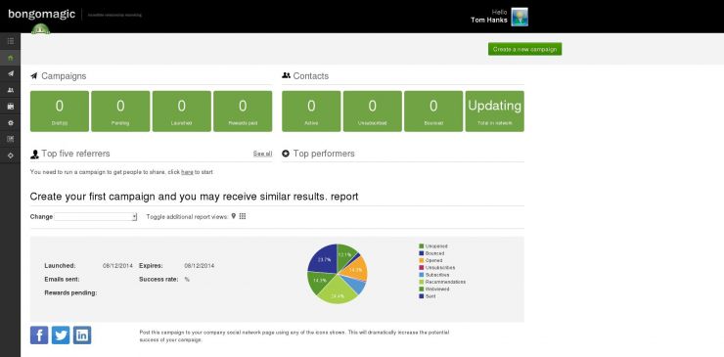Image resolution: width=724 pixels, height=357 pixels.
Task: Open contacts via people sidebar icon
Action: (x=10, y=90)
